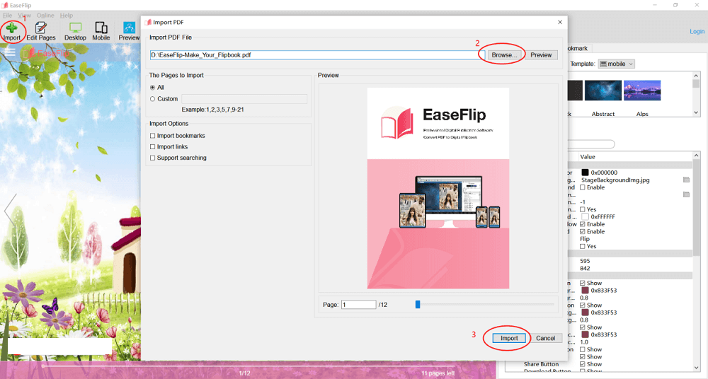Check the Import links option

point(152,147)
